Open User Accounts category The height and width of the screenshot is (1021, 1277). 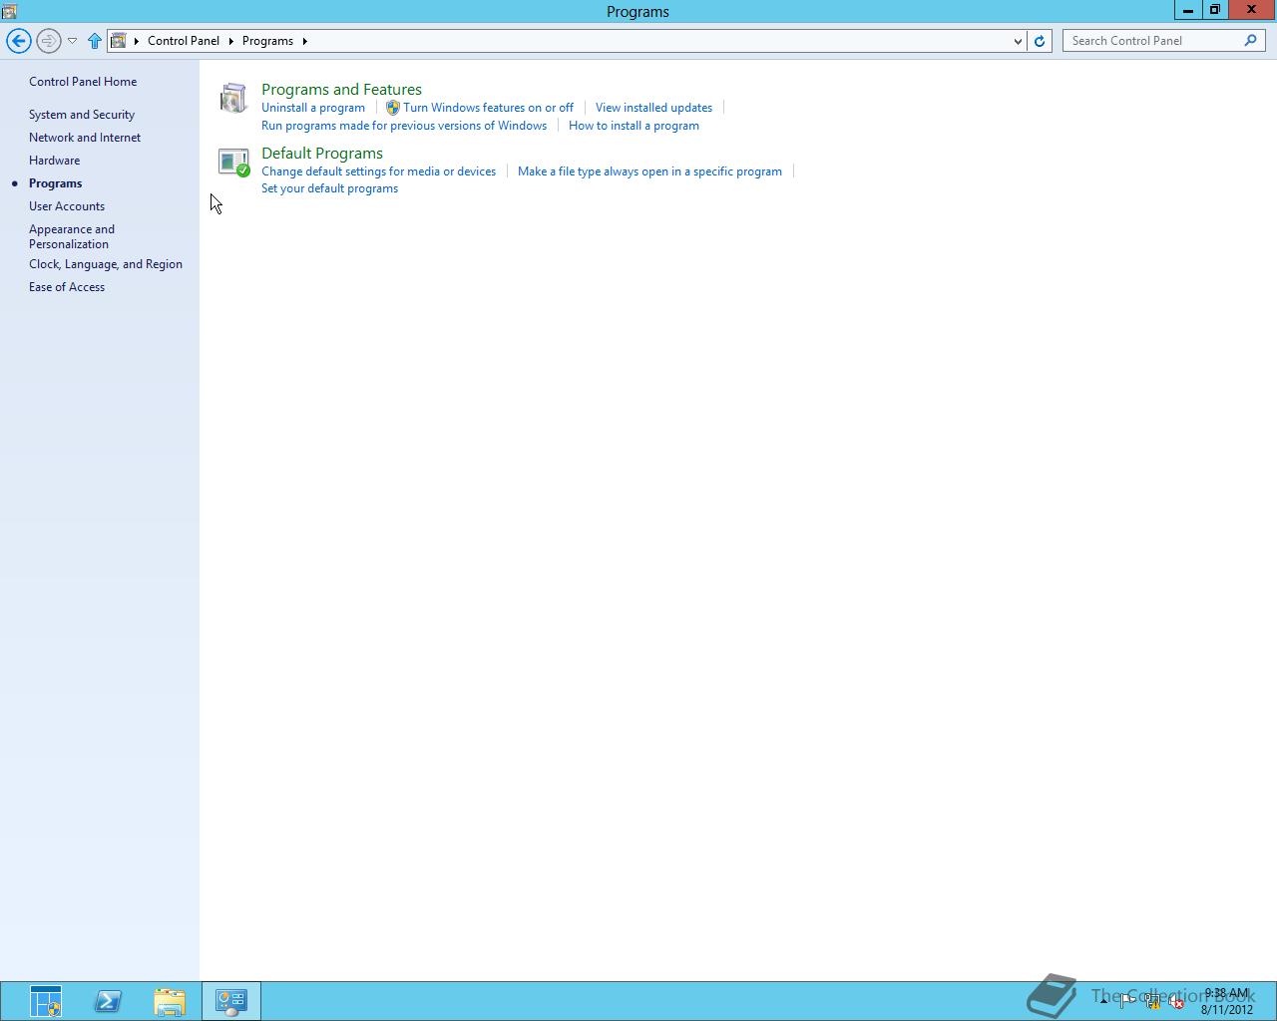click(x=67, y=206)
